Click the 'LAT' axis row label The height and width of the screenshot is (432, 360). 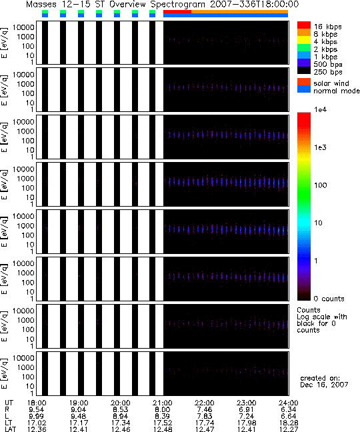click(11, 429)
